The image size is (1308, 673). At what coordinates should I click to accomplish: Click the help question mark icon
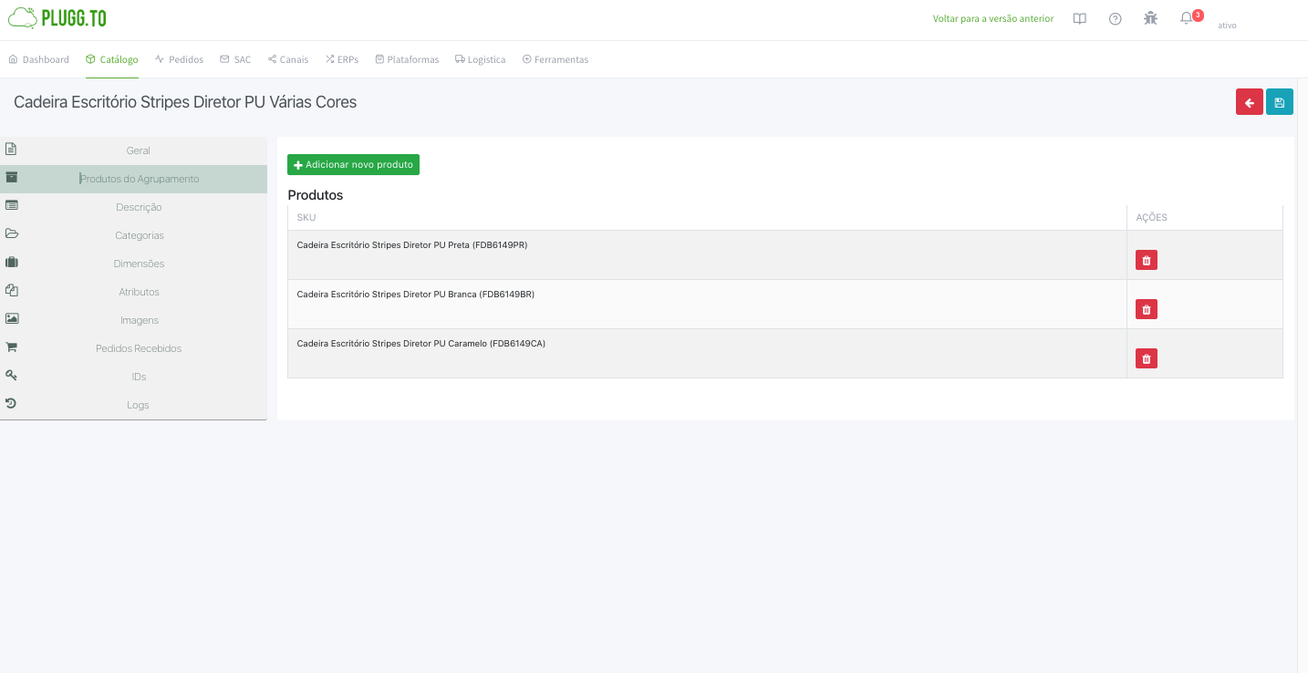pyautogui.click(x=1115, y=18)
